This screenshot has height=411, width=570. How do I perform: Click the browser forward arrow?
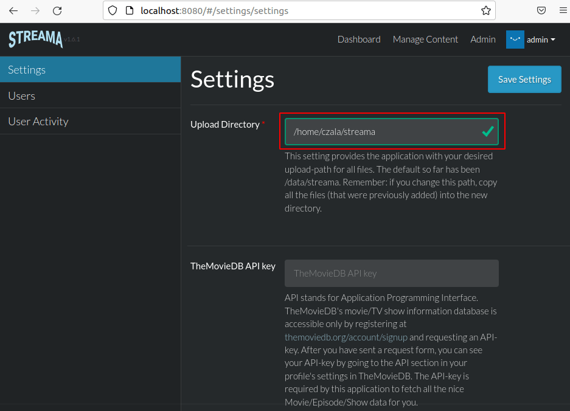(35, 11)
